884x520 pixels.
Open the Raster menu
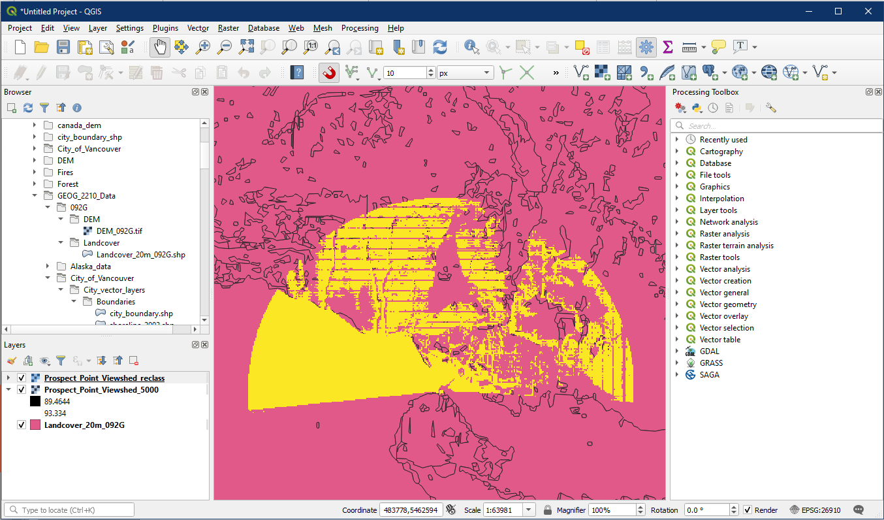point(229,28)
